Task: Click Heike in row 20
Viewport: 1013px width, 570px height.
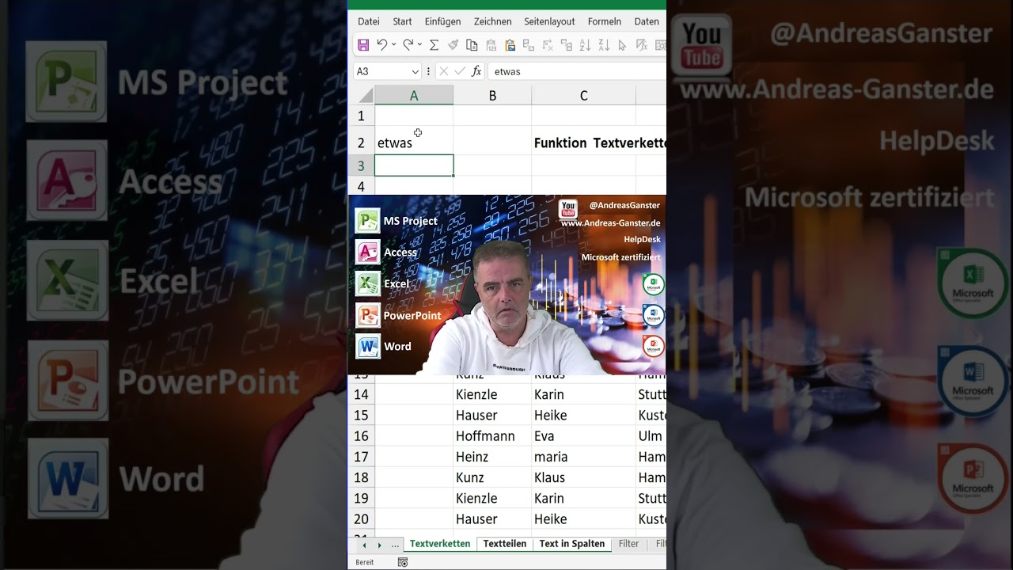Action: coord(583,519)
